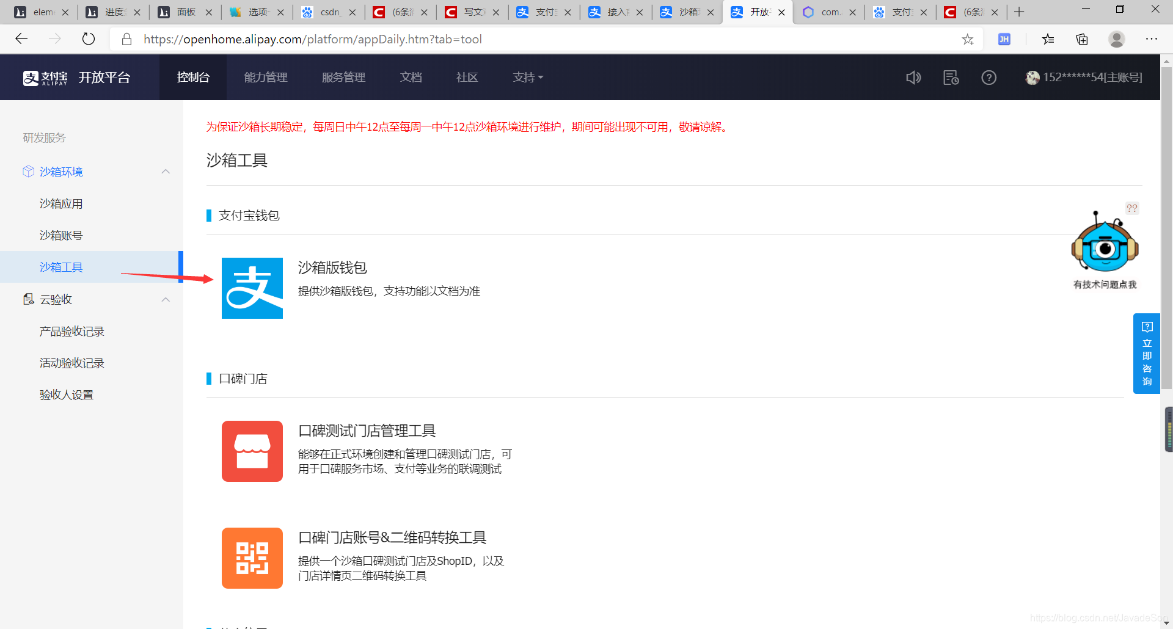This screenshot has width=1173, height=629.
Task: Add page to favorites star icon
Action: coord(968,39)
